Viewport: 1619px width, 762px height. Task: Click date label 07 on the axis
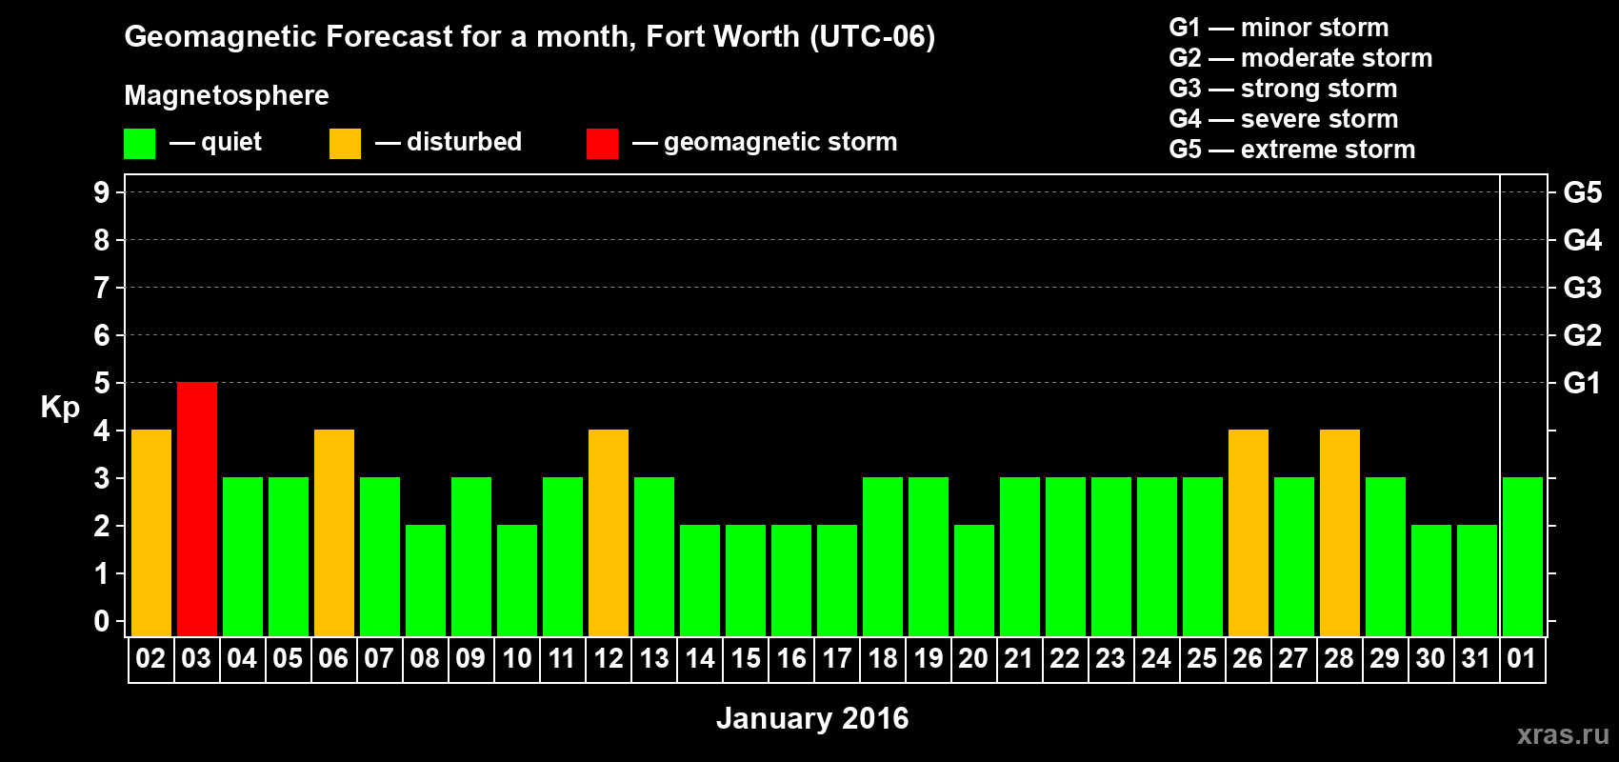pos(379,658)
